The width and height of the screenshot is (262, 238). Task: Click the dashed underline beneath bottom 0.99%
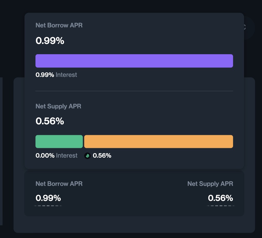pyautogui.click(x=48, y=206)
